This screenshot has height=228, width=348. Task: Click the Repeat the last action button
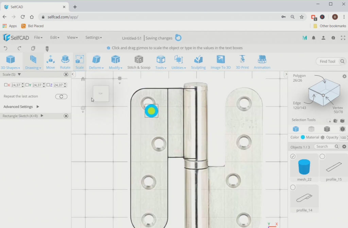(x=61, y=96)
